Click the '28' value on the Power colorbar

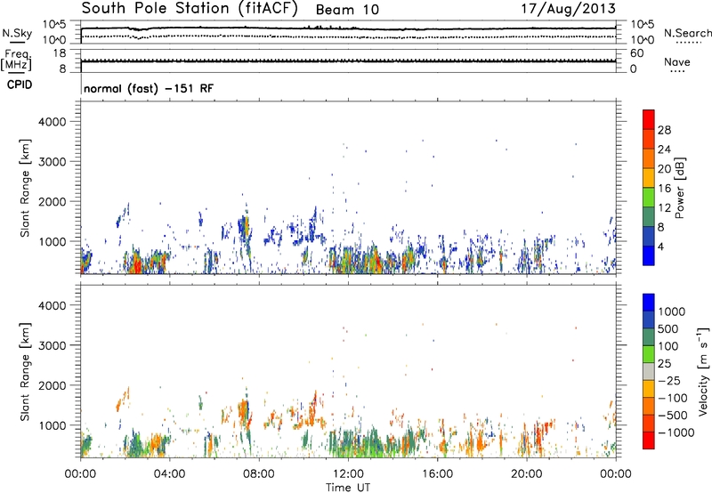pyautogui.click(x=664, y=130)
